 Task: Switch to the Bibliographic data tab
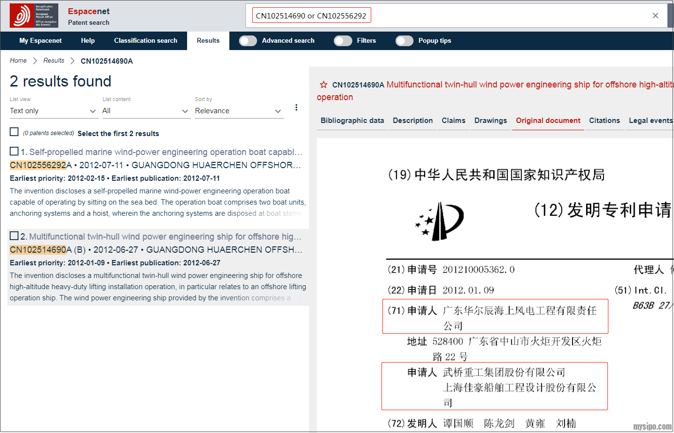click(x=352, y=121)
